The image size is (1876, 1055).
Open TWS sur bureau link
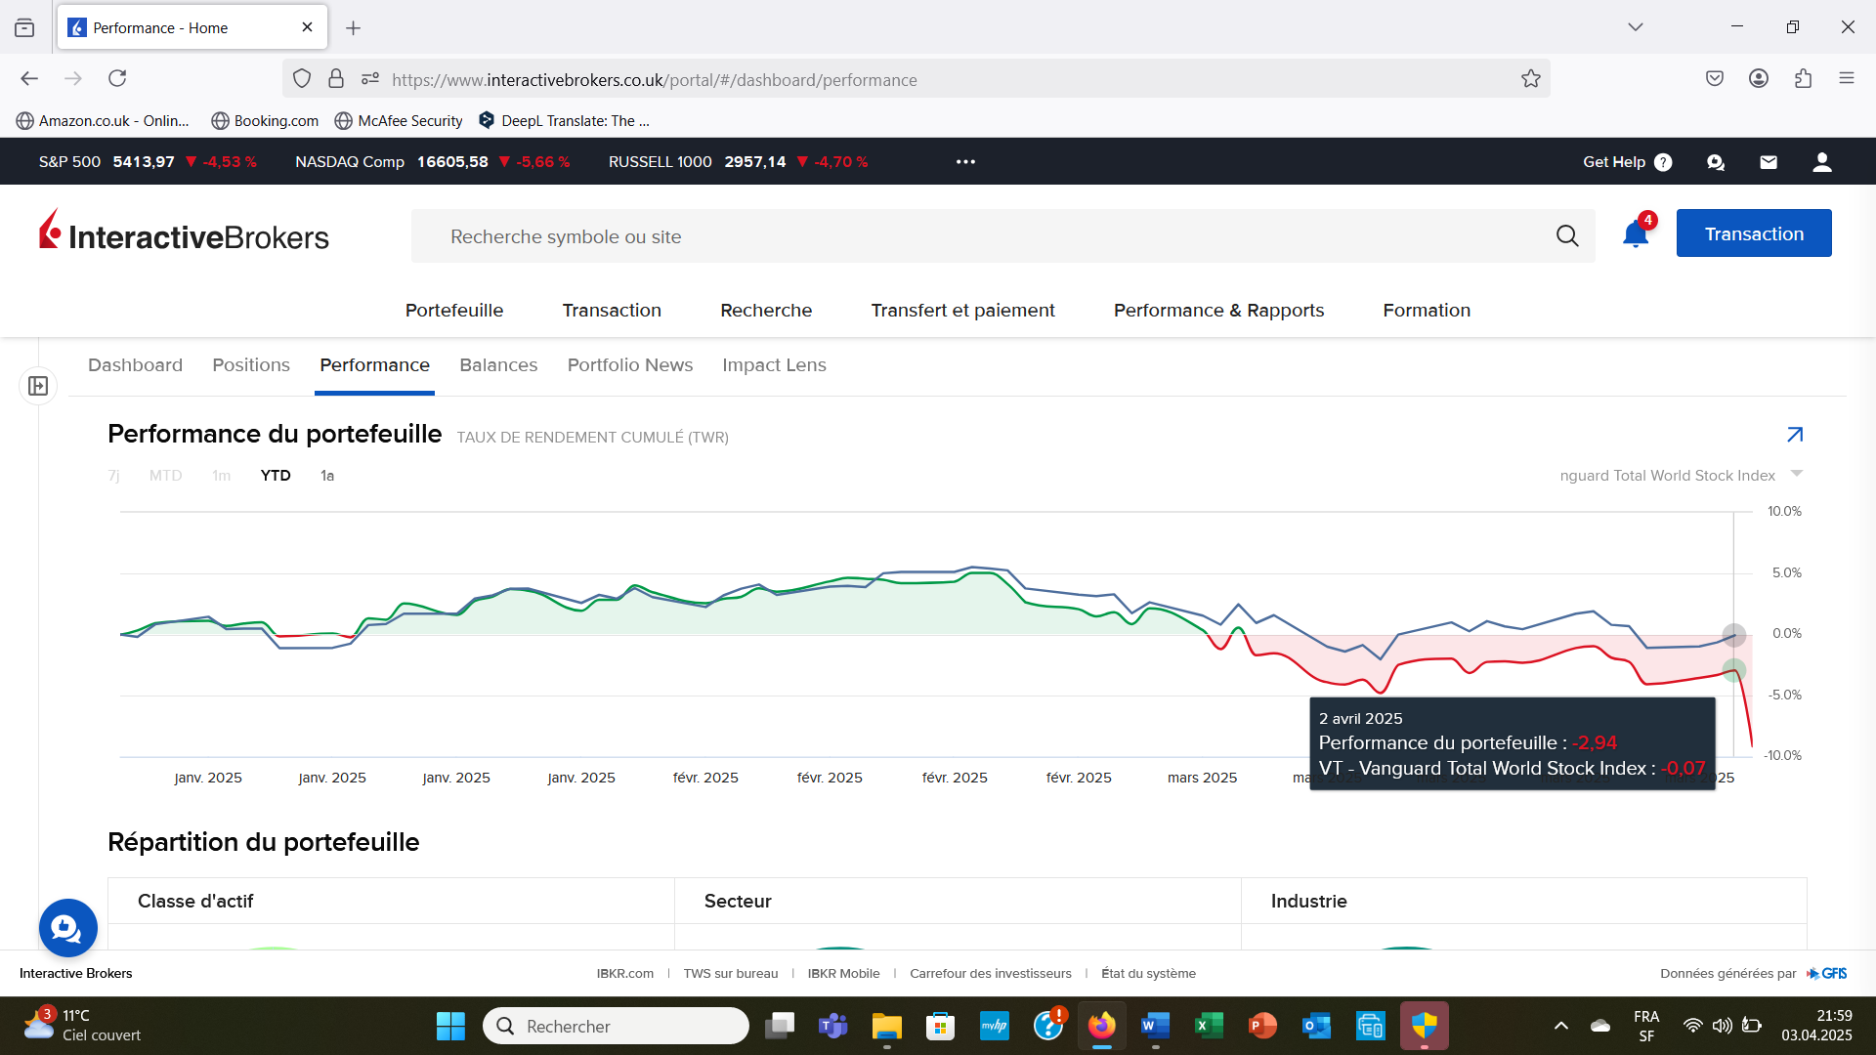pos(731,974)
